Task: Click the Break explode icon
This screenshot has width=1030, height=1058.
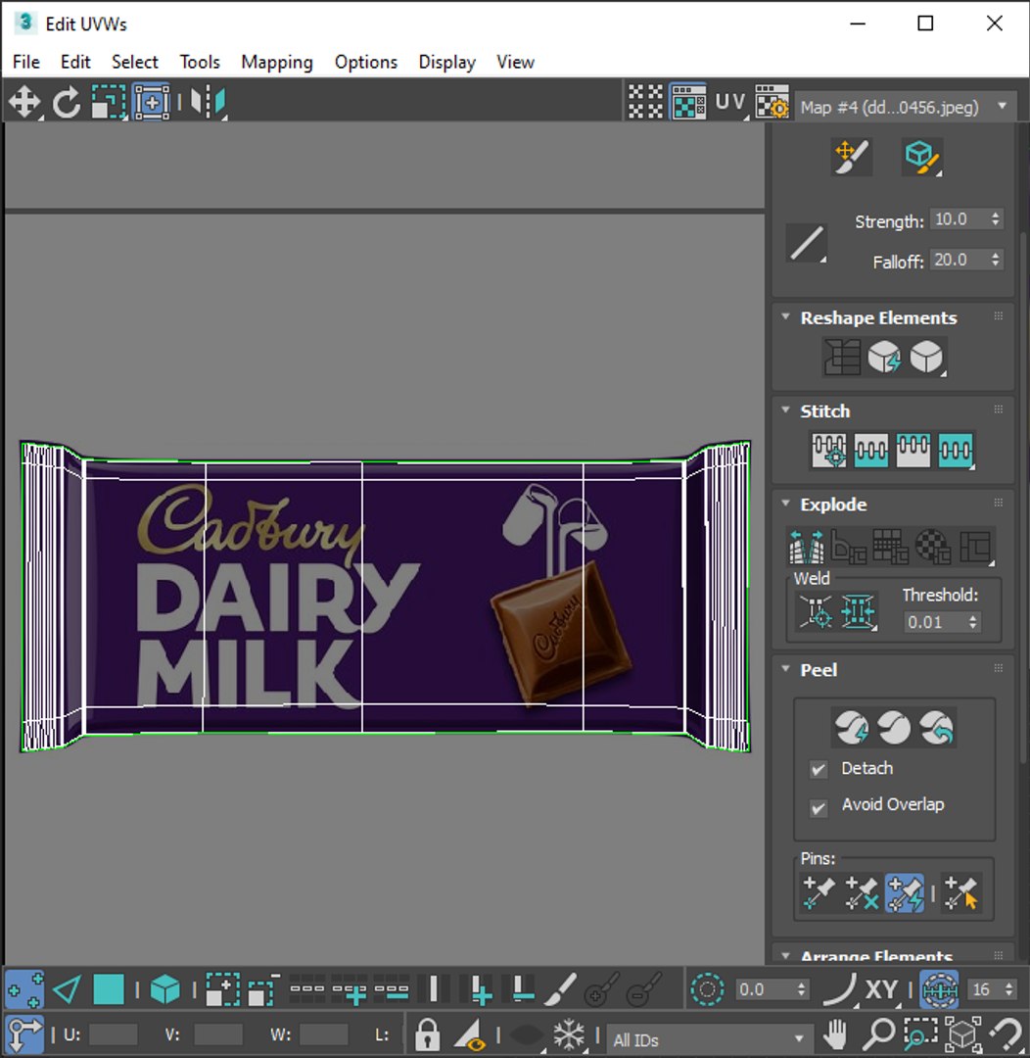Action: click(x=807, y=547)
